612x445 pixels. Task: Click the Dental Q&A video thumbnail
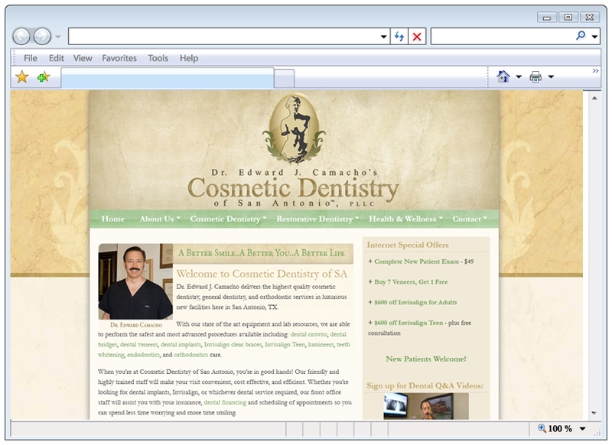click(426, 406)
